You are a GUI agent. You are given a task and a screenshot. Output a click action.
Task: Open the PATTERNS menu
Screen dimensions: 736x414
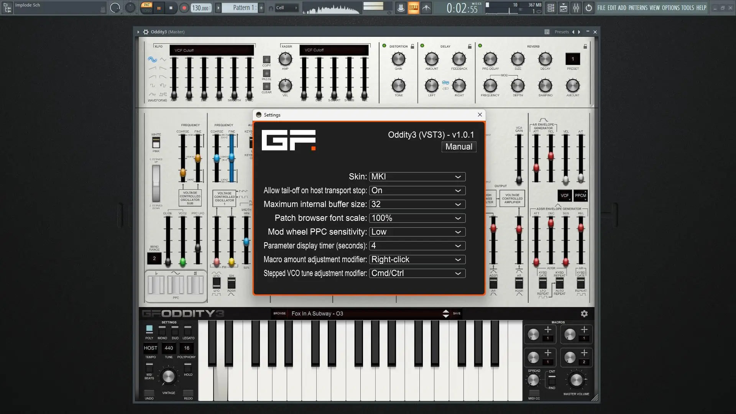click(638, 8)
